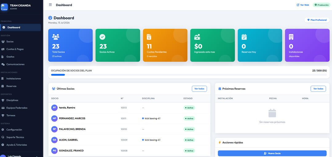Click the people icon on Total Socios card
The height and width of the screenshot is (157, 332).
pos(55,37)
